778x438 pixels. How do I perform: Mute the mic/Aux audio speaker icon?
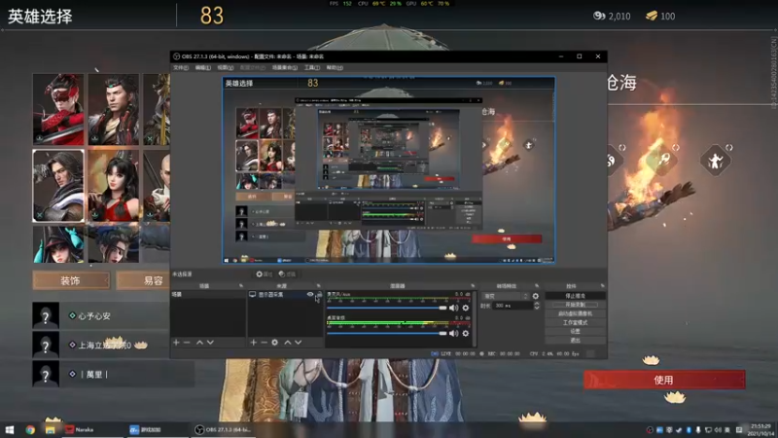point(453,308)
